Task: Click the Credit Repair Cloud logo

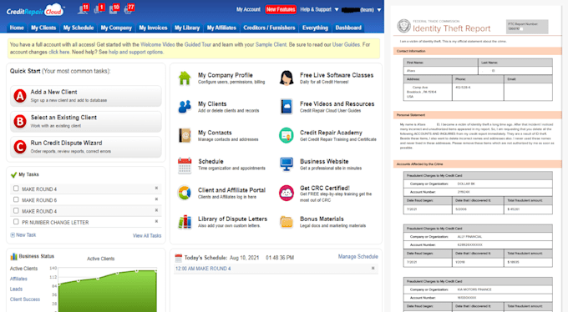Action: pos(35,11)
